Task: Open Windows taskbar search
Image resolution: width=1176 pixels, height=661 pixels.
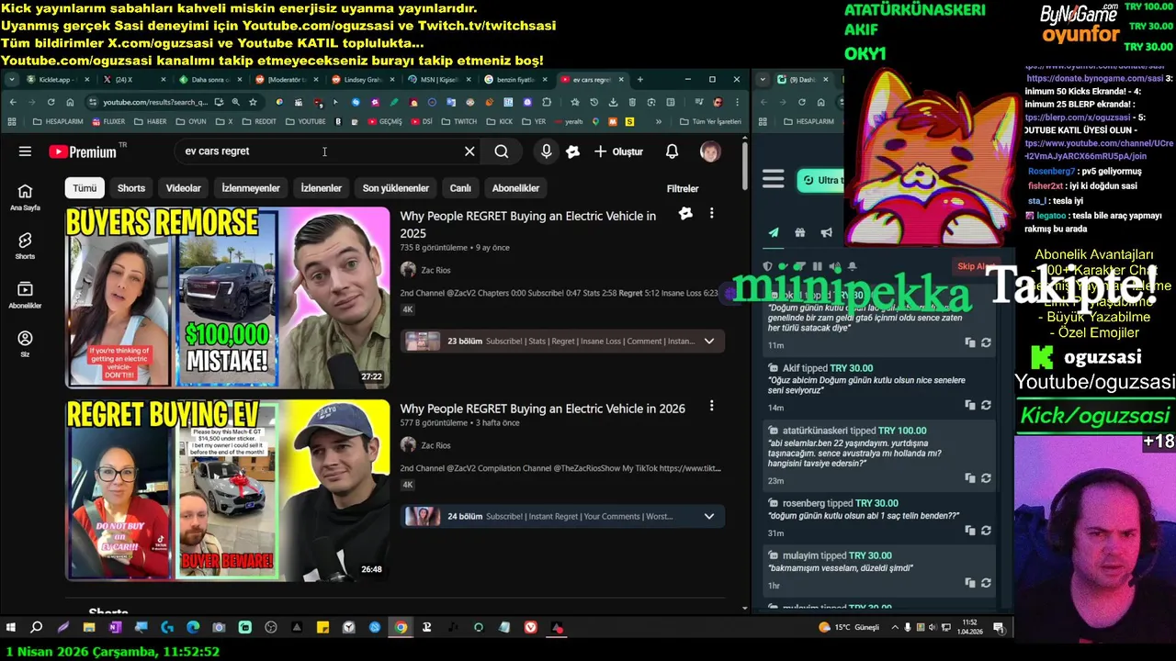Action: [x=37, y=628]
